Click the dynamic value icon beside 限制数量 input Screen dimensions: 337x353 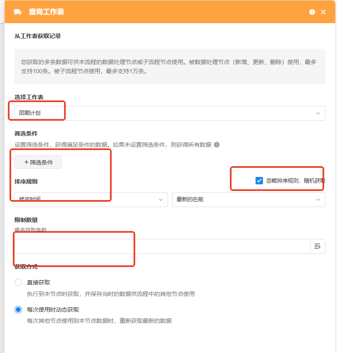pyautogui.click(x=318, y=246)
